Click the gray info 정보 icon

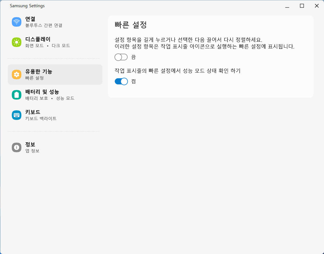tap(17, 147)
